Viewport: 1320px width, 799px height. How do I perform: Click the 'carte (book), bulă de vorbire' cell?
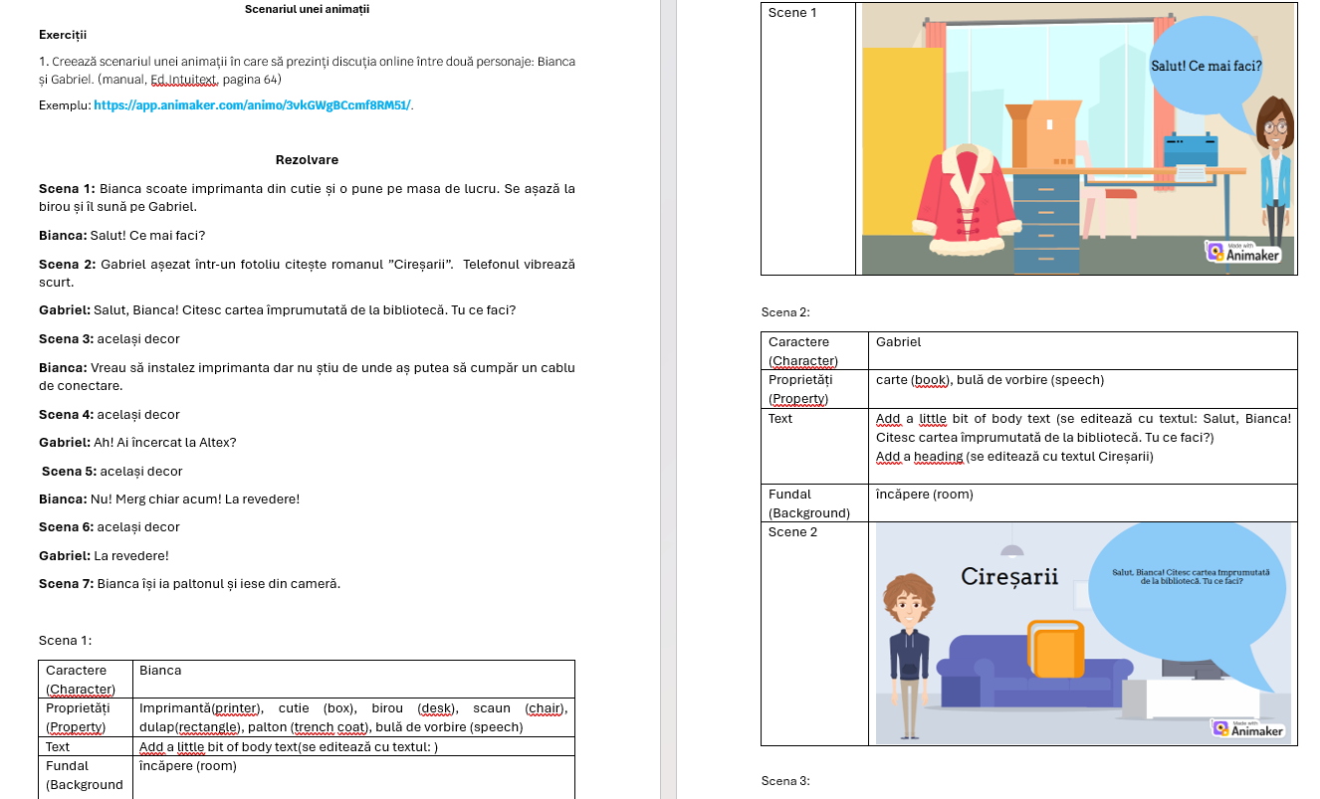(1082, 389)
